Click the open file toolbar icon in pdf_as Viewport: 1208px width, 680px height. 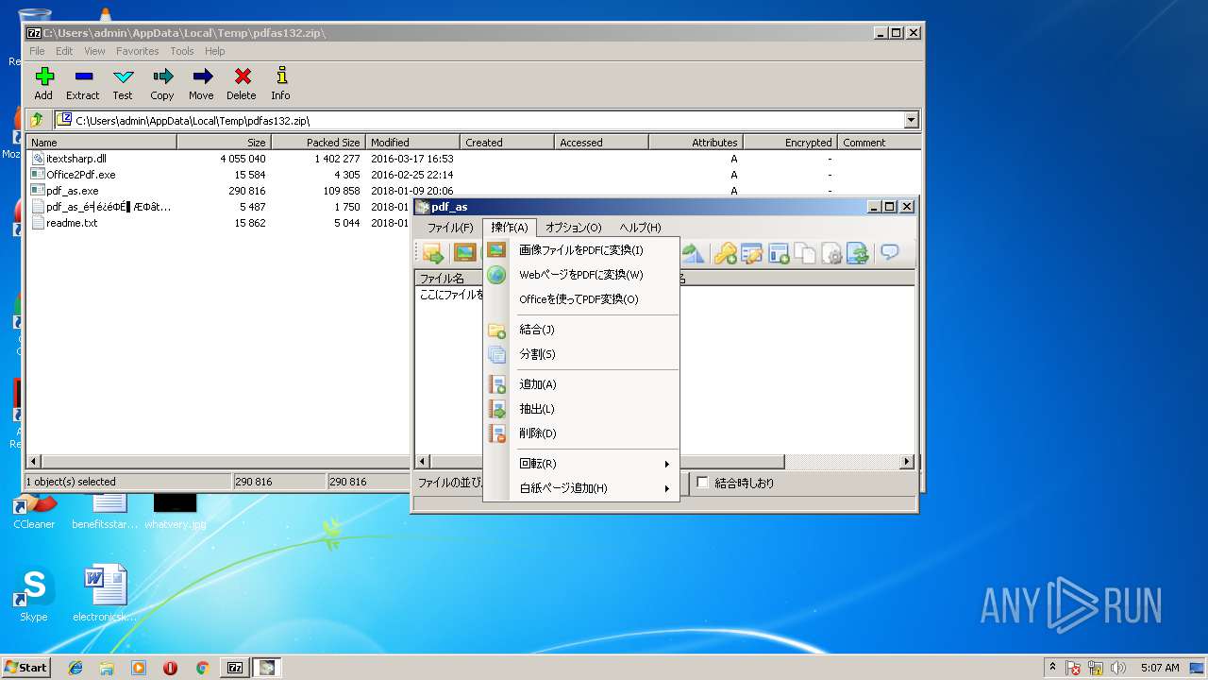(433, 253)
